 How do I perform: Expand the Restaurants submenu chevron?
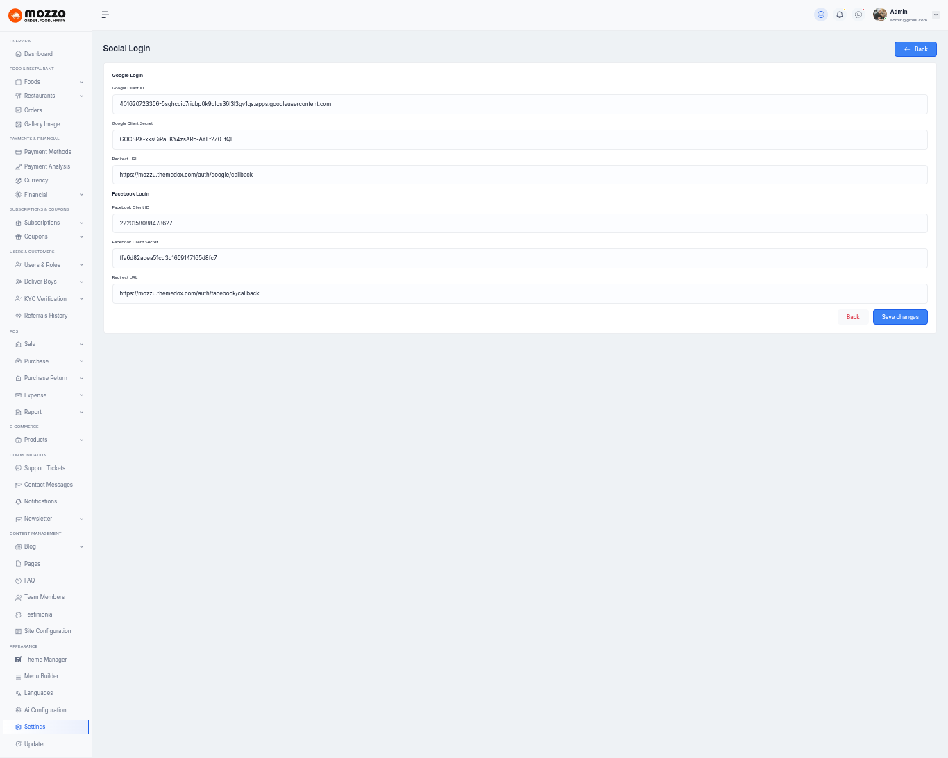pyautogui.click(x=81, y=96)
